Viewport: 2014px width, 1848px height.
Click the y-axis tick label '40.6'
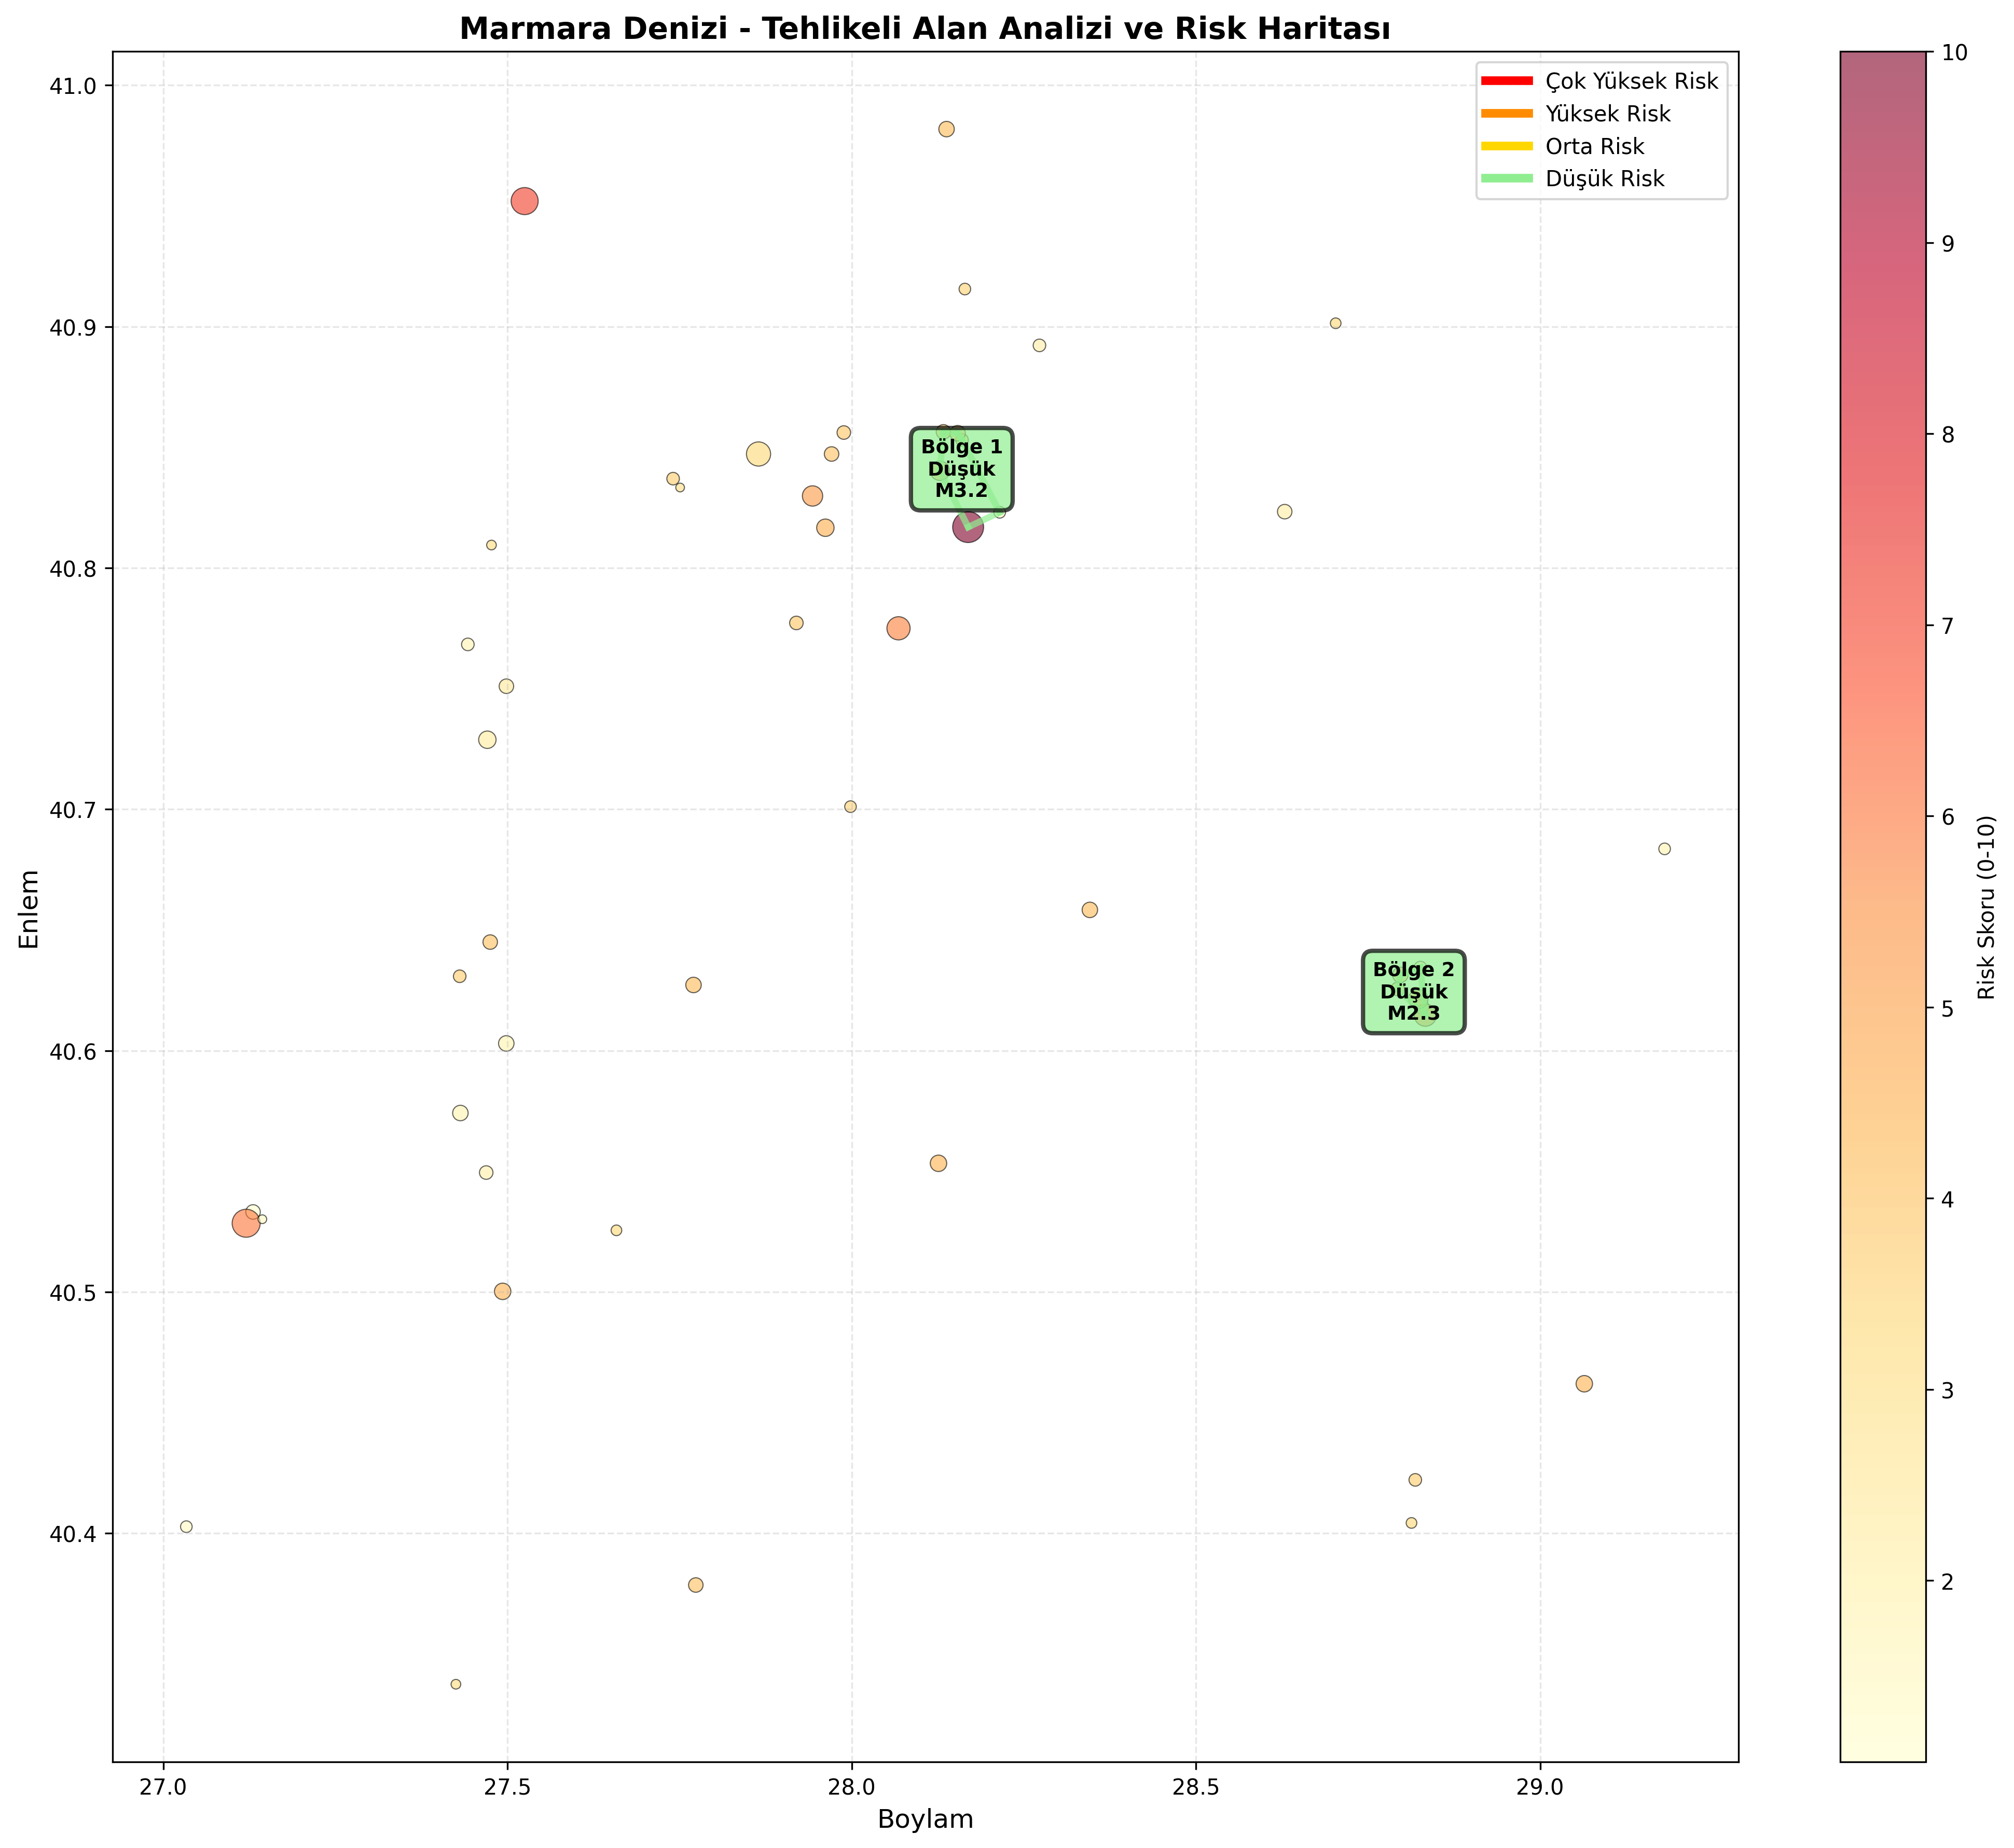click(74, 1052)
